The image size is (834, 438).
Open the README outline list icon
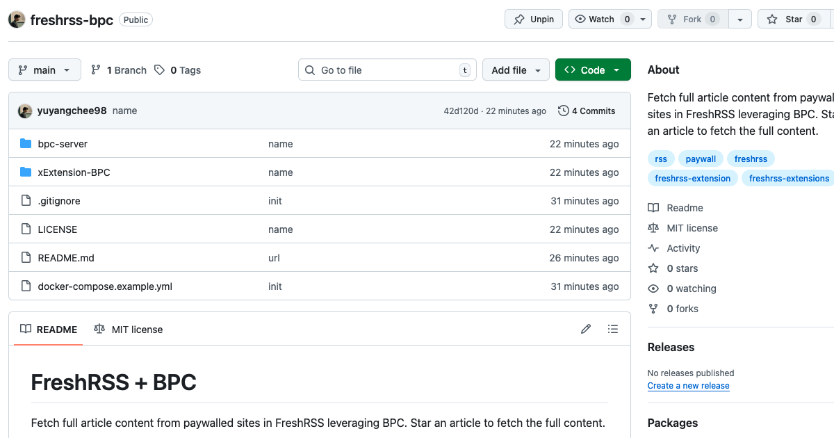[612, 329]
